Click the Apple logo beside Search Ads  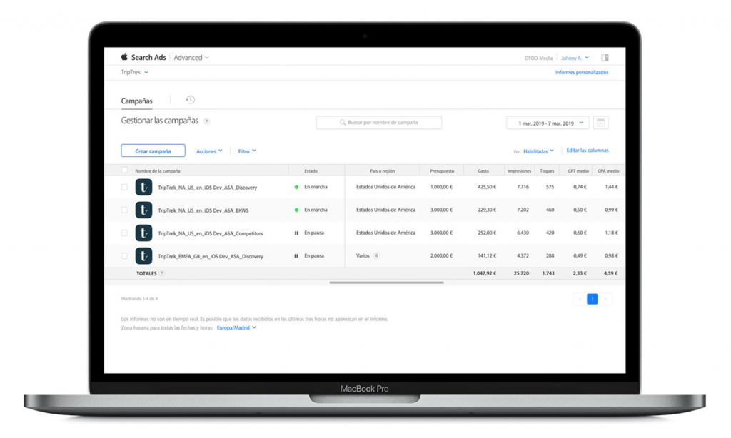coord(124,57)
